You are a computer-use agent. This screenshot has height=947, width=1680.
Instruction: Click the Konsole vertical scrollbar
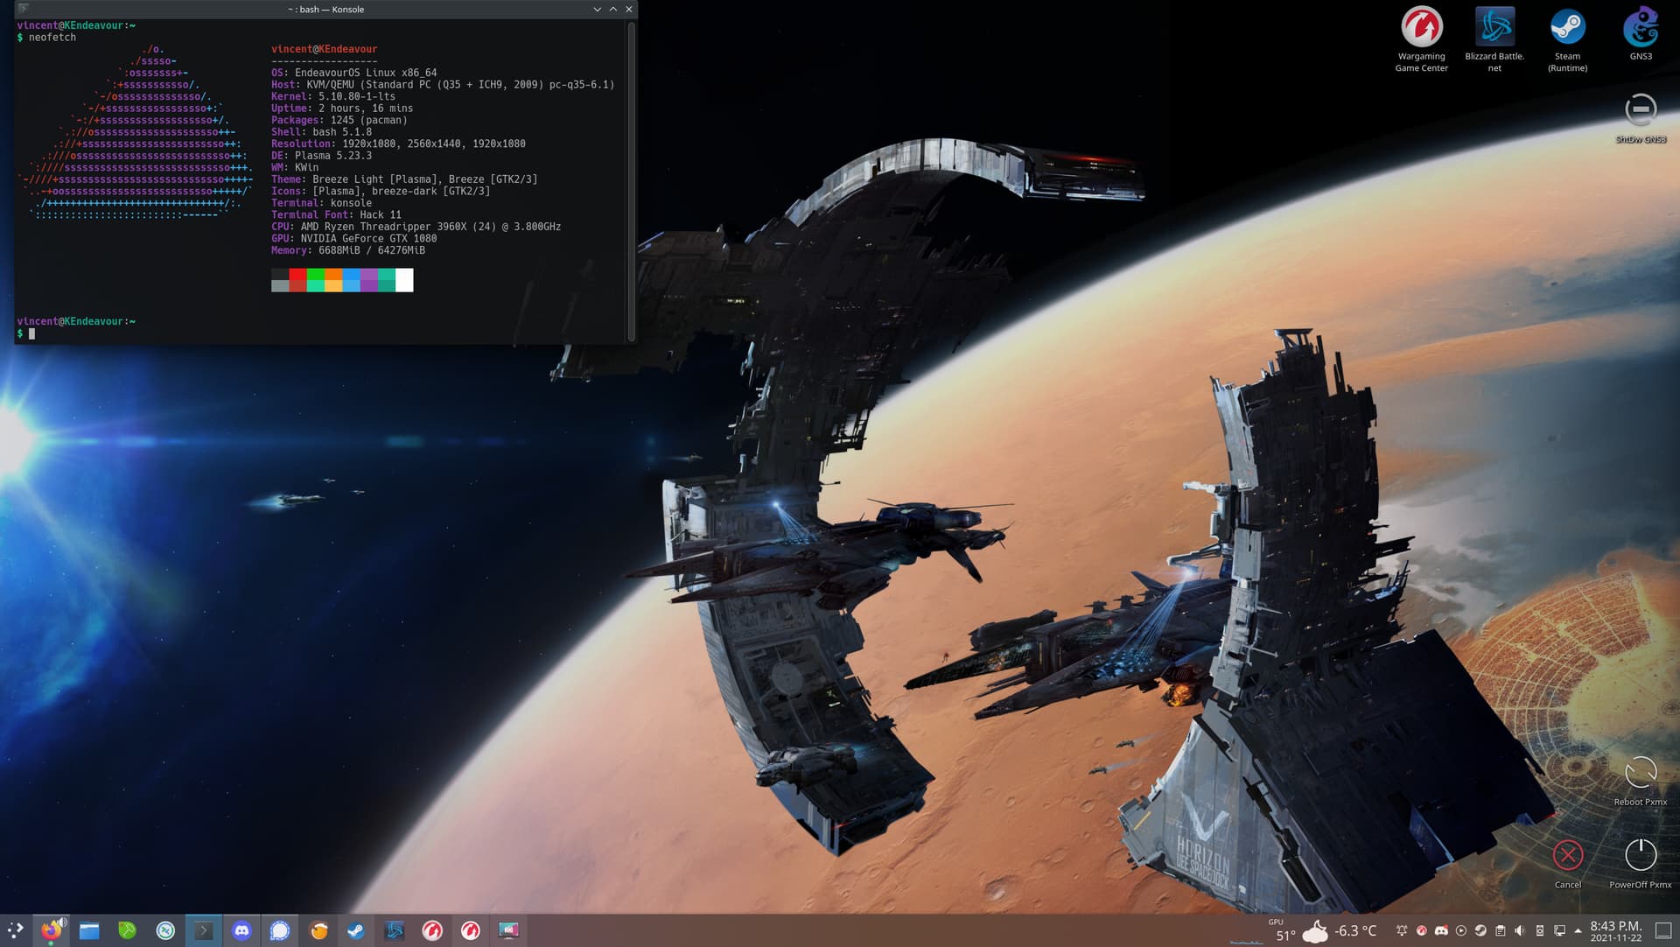coord(631,181)
